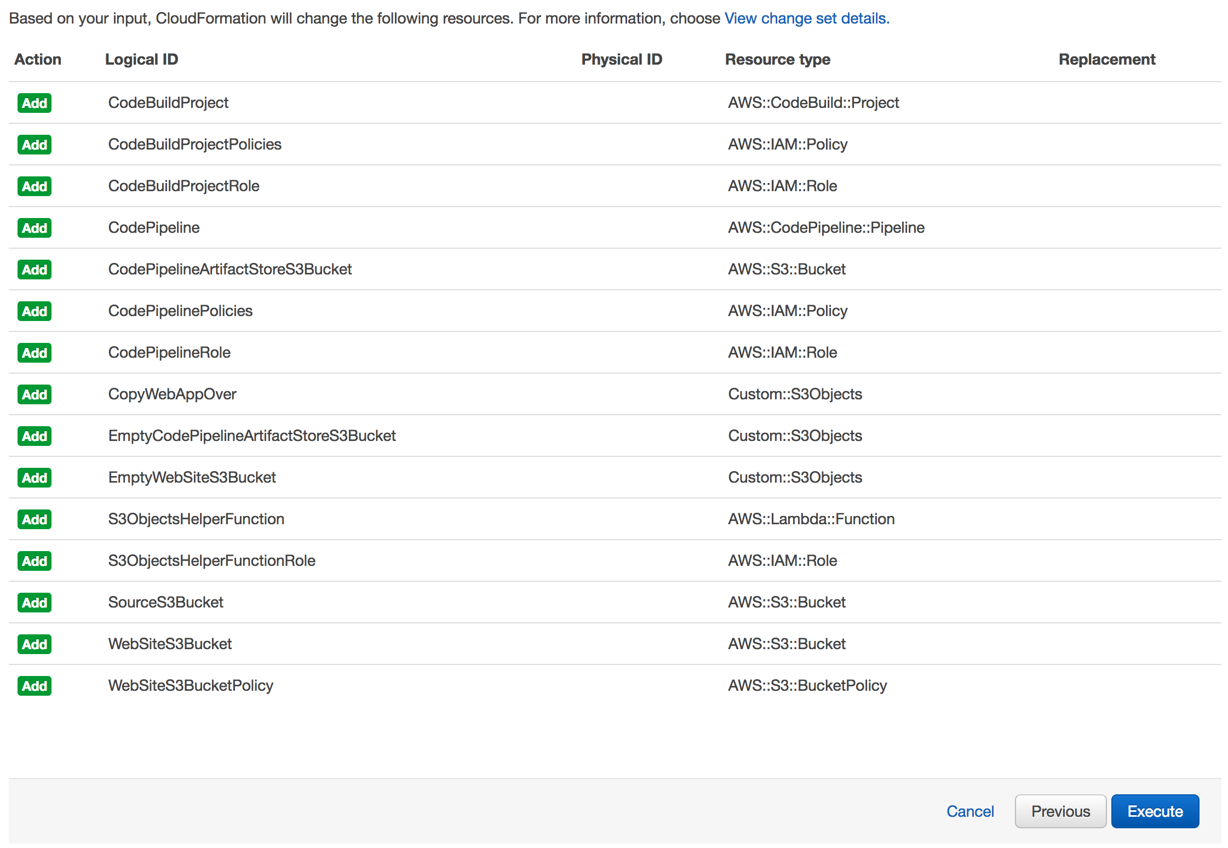Select the EmptyCodePipelineArtifactStoreS3Bucket logical ID

[252, 436]
